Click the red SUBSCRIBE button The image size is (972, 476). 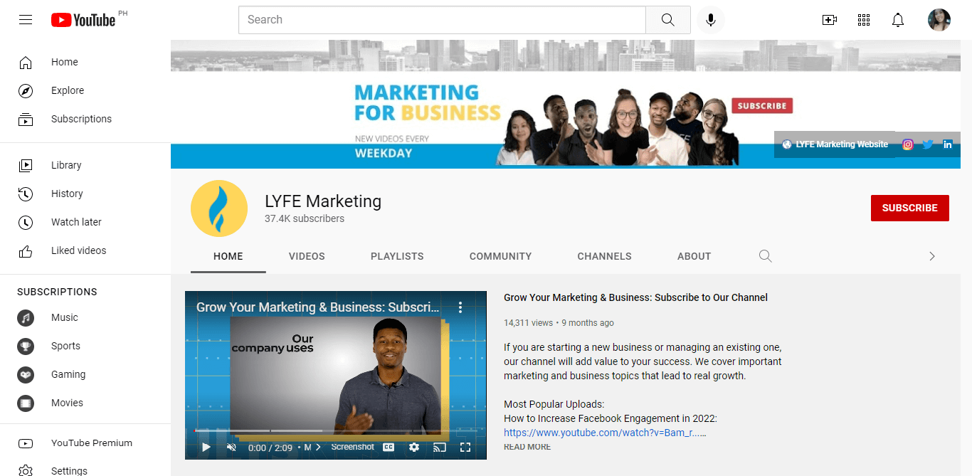pyautogui.click(x=909, y=208)
